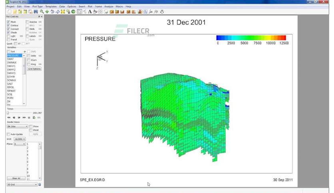Click options icon next to Inactive
Image resolution: width=334 pixels, height=193 pixels.
(40, 22)
